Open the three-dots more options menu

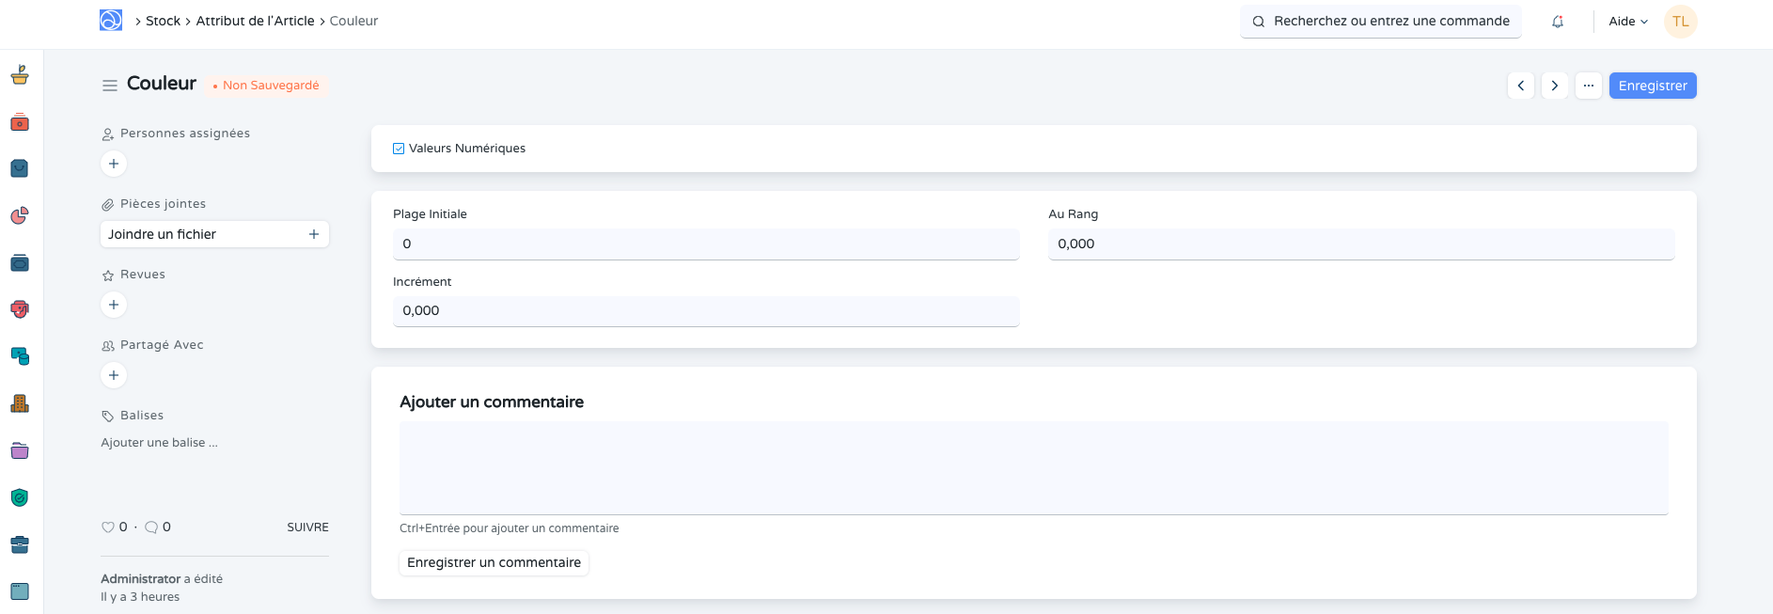click(x=1589, y=86)
